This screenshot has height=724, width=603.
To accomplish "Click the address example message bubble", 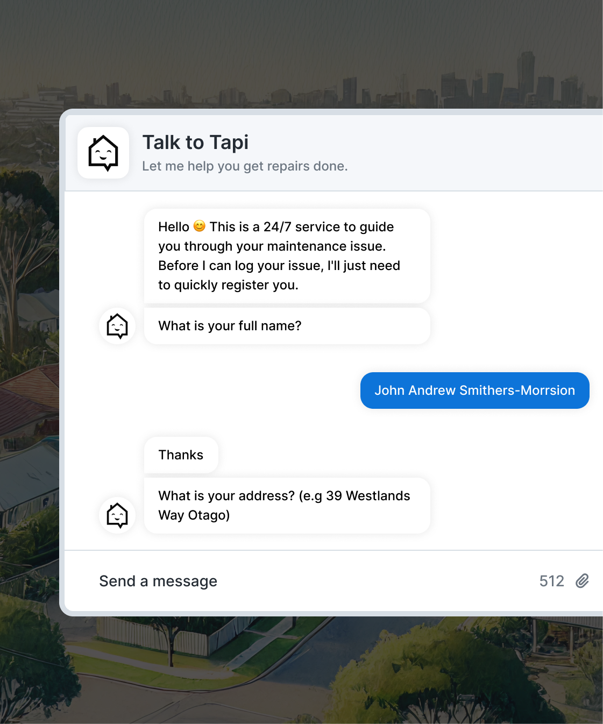I will pos(286,505).
